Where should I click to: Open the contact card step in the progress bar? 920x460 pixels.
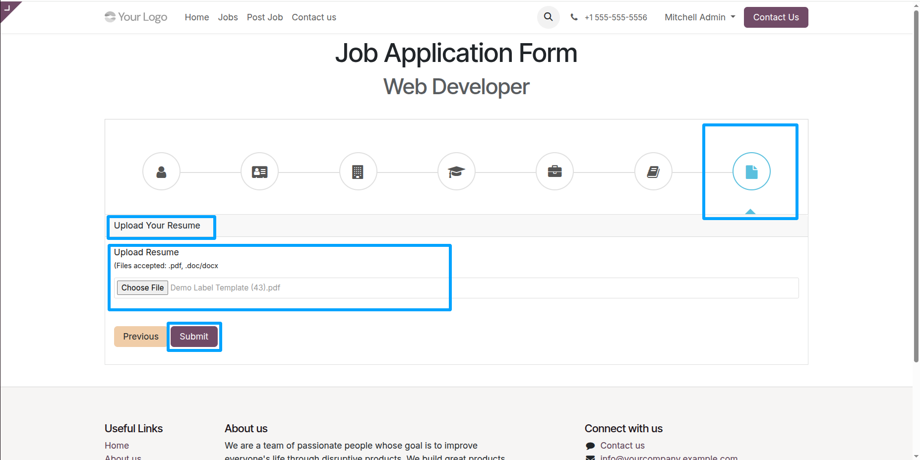coord(259,172)
